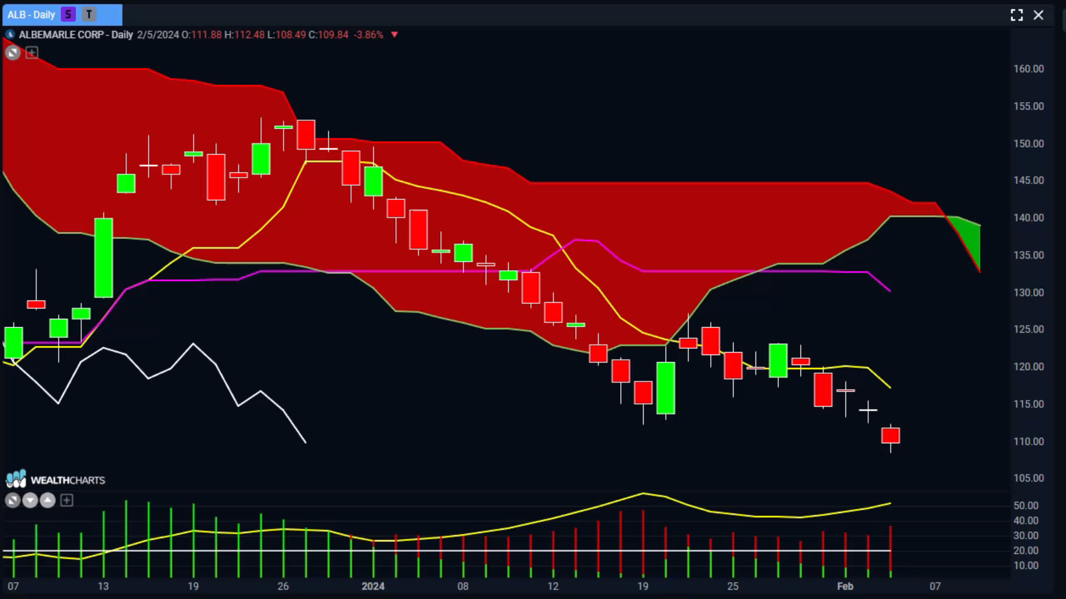Close the chart window
The height and width of the screenshot is (599, 1066).
pyautogui.click(x=1038, y=15)
